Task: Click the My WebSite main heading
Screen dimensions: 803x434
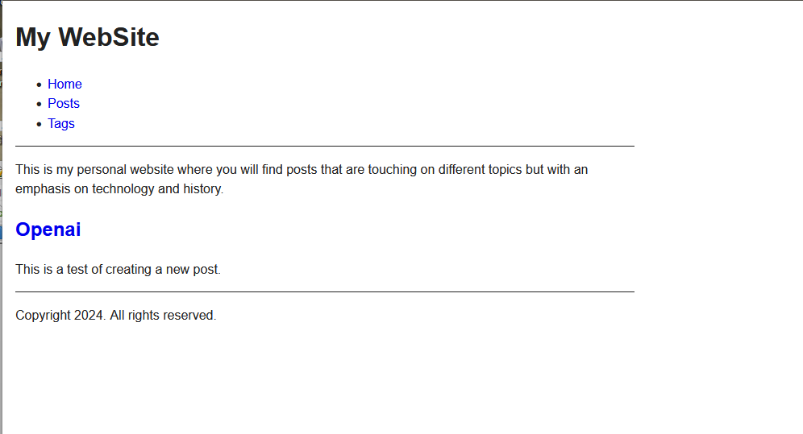Action: [x=87, y=37]
